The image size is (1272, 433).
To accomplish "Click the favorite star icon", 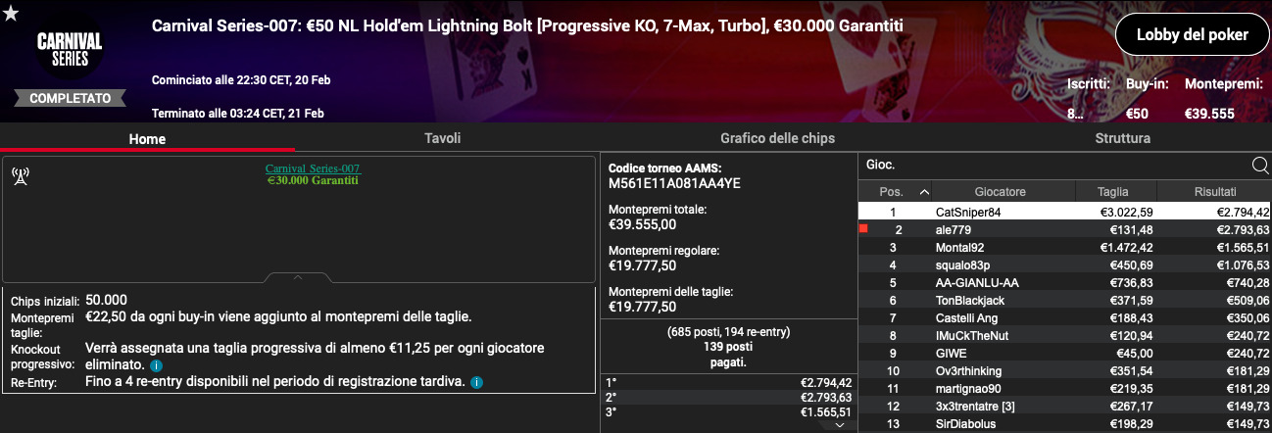I will pos(9,11).
